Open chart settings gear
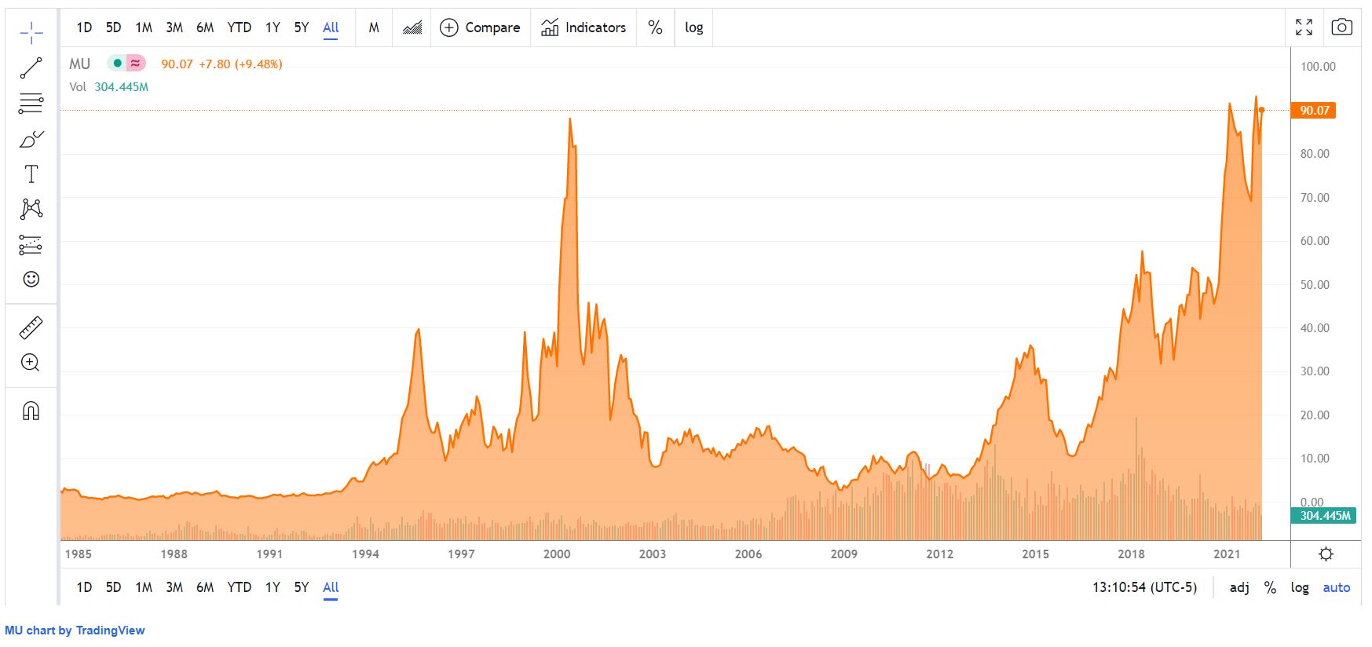1372x647 pixels. pyautogui.click(x=1326, y=554)
